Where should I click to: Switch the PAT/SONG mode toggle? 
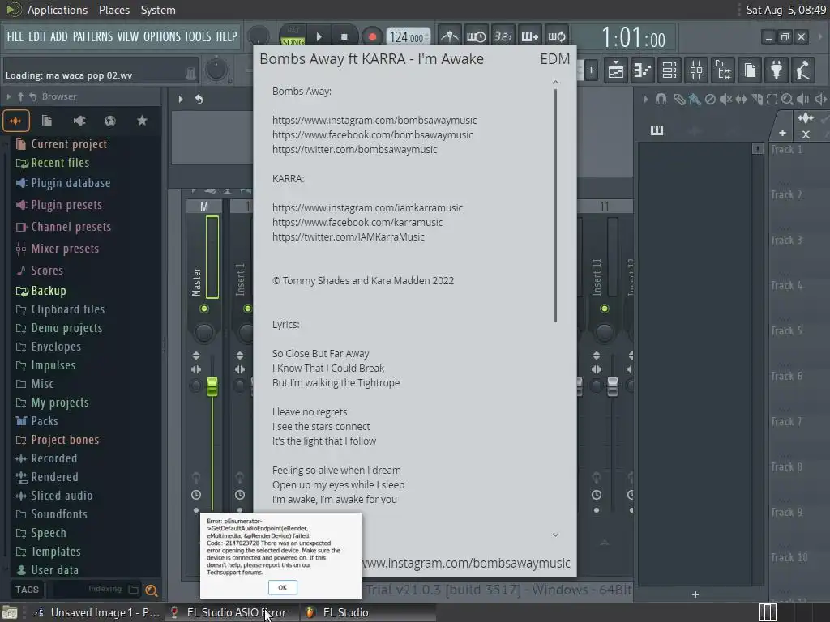293,36
